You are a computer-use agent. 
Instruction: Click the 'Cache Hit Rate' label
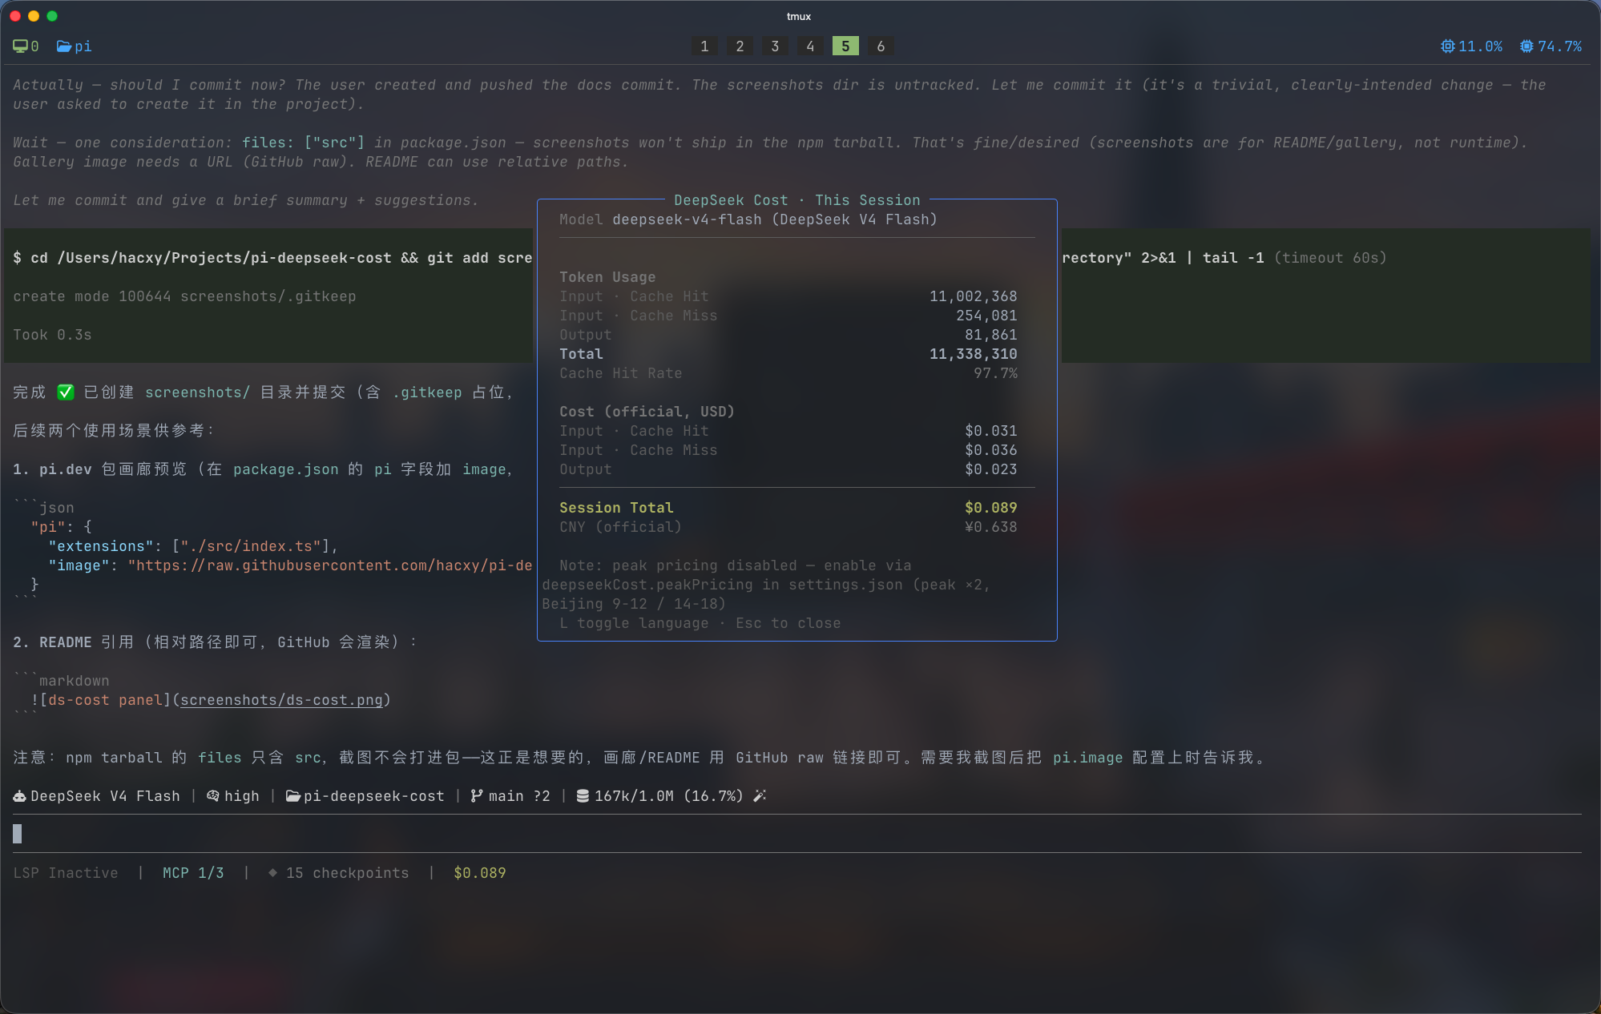[x=620, y=373]
